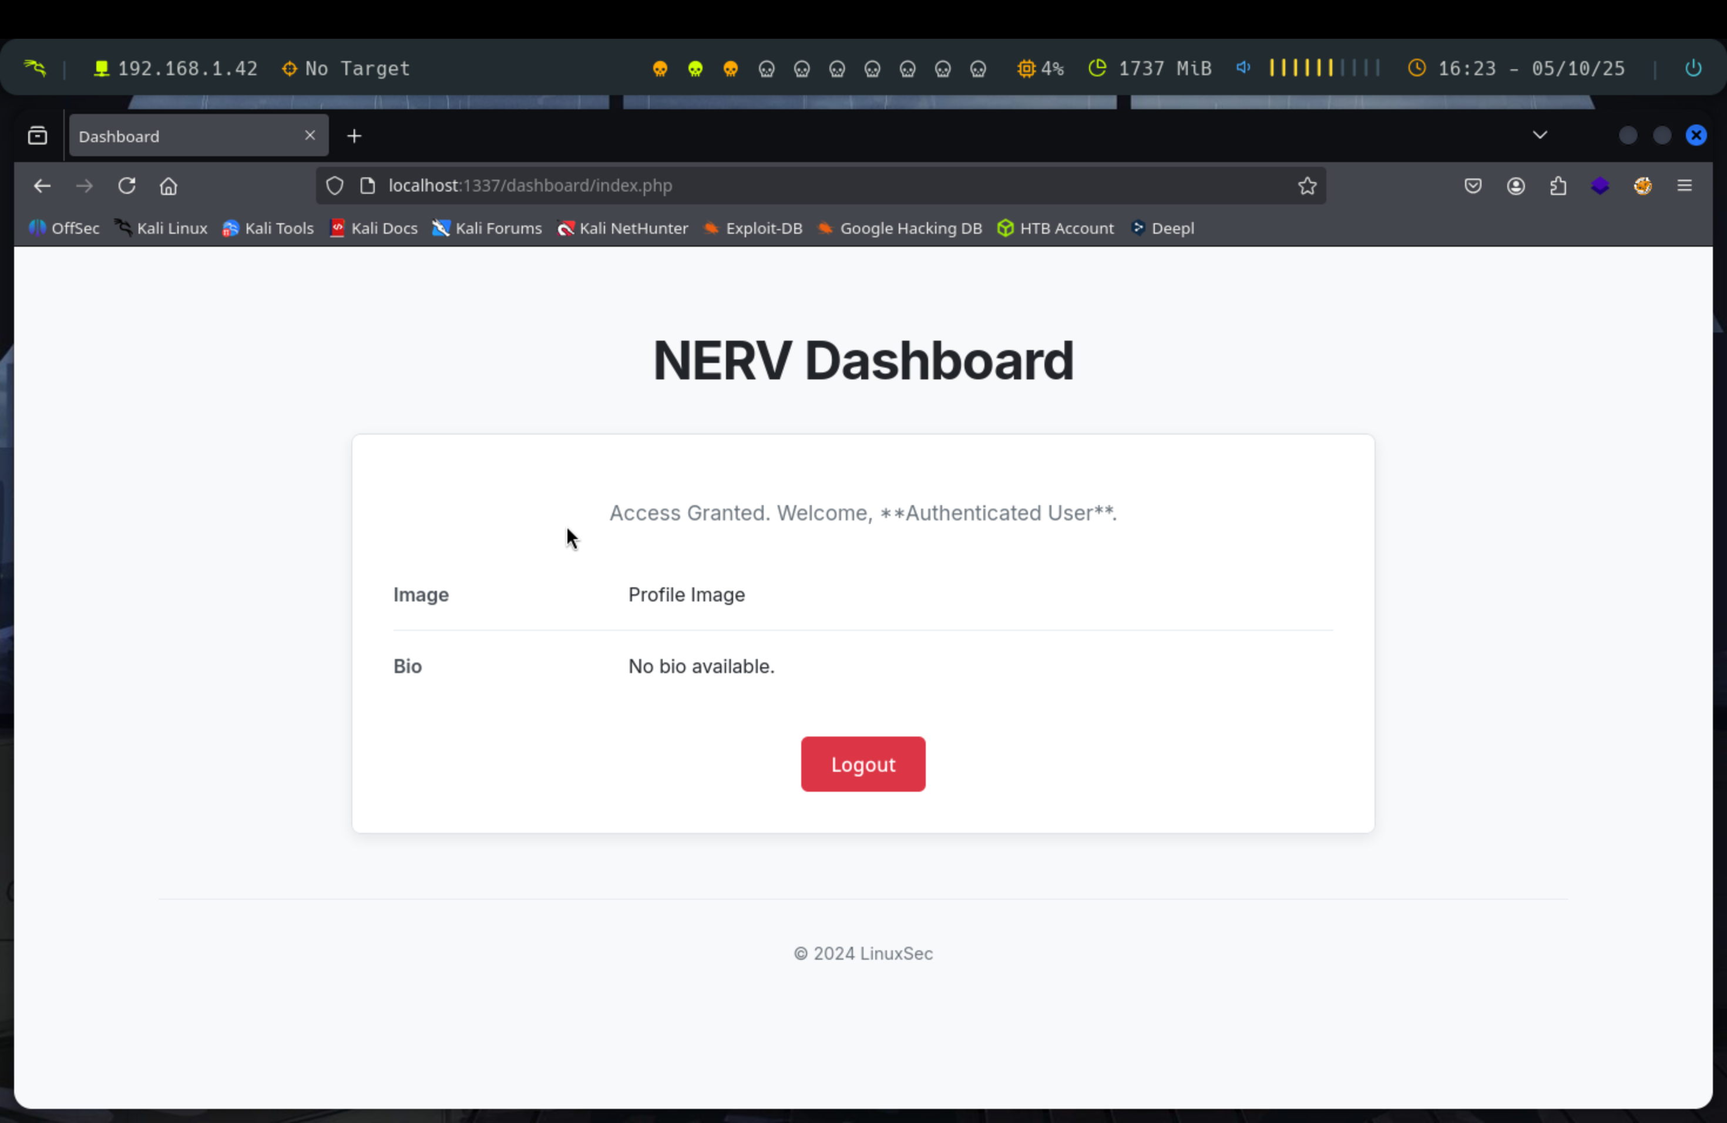The height and width of the screenshot is (1123, 1727).
Task: Go to the browser home page
Action: pyautogui.click(x=169, y=186)
